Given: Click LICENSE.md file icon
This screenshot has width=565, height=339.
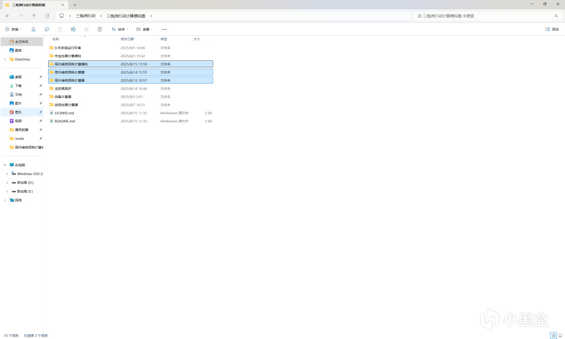Looking at the screenshot, I should point(51,113).
